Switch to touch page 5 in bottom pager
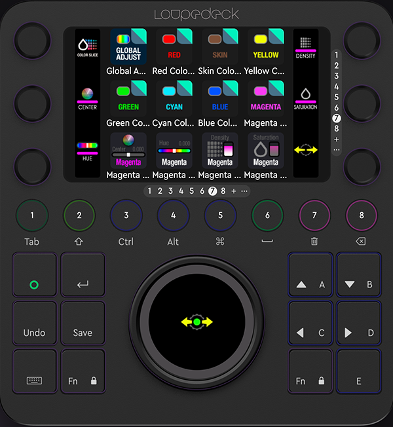 191,191
